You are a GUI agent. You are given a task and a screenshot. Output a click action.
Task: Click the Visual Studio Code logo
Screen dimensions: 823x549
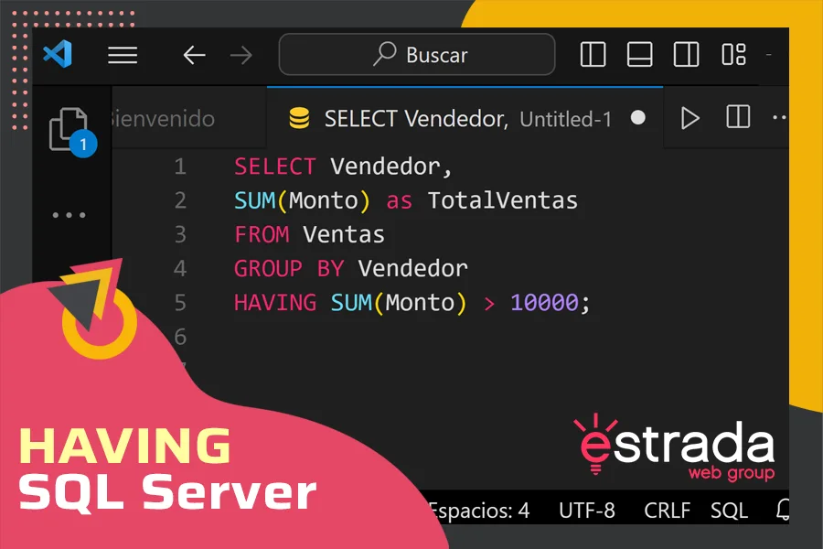(x=57, y=54)
